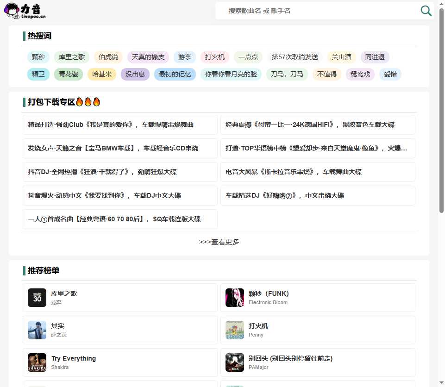445x387 pixels.
Task: Select the 鸳鸯戏 tag
Action: coord(360,74)
